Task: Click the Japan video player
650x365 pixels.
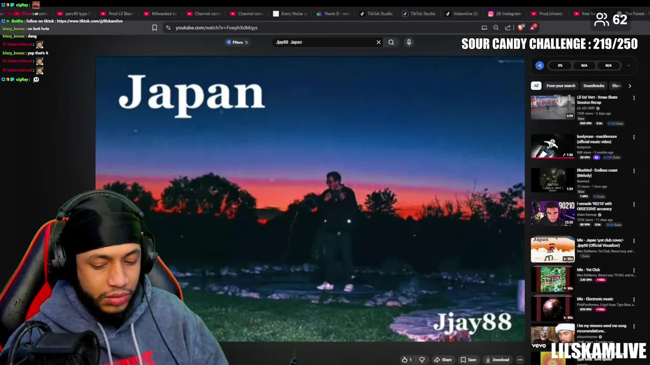Action: (x=310, y=199)
